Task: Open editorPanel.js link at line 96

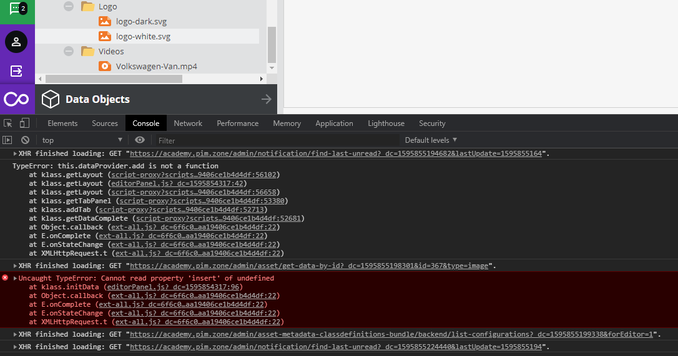Action: 173,287
